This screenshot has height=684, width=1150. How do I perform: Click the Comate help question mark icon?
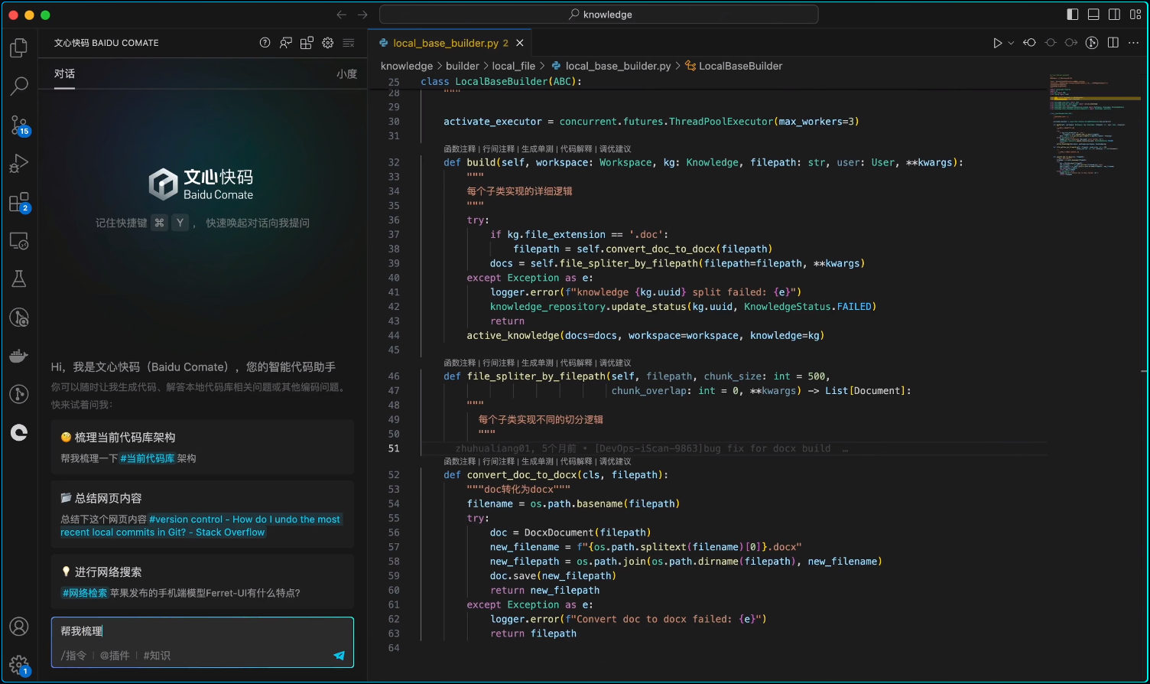265,43
